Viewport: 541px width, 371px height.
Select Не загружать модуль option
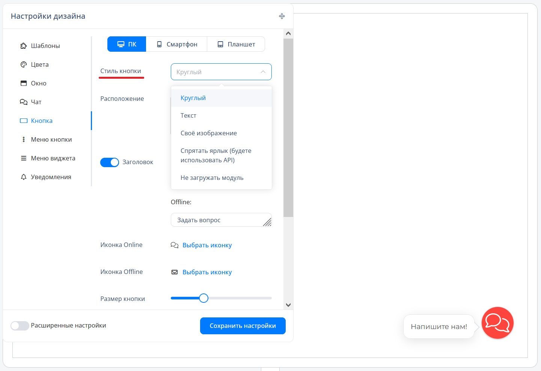(212, 178)
